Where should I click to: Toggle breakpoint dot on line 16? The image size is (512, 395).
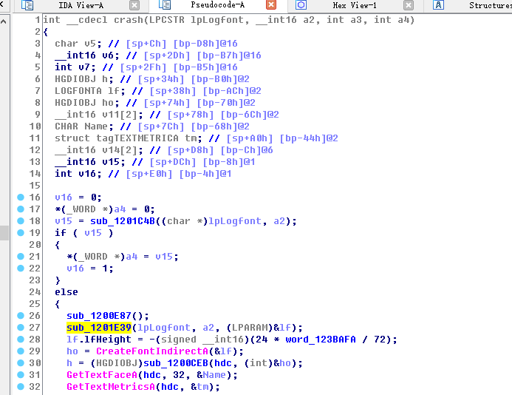[x=21, y=197]
